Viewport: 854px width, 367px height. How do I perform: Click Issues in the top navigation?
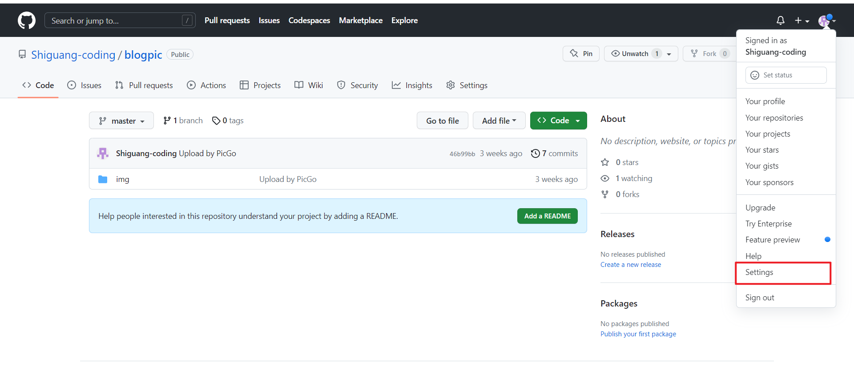pos(269,20)
